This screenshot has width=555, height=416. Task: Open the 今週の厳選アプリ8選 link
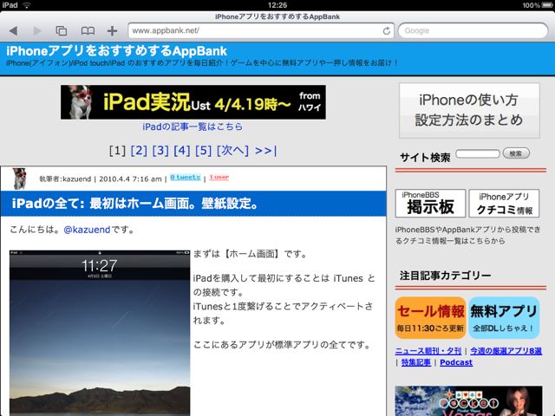(506, 351)
